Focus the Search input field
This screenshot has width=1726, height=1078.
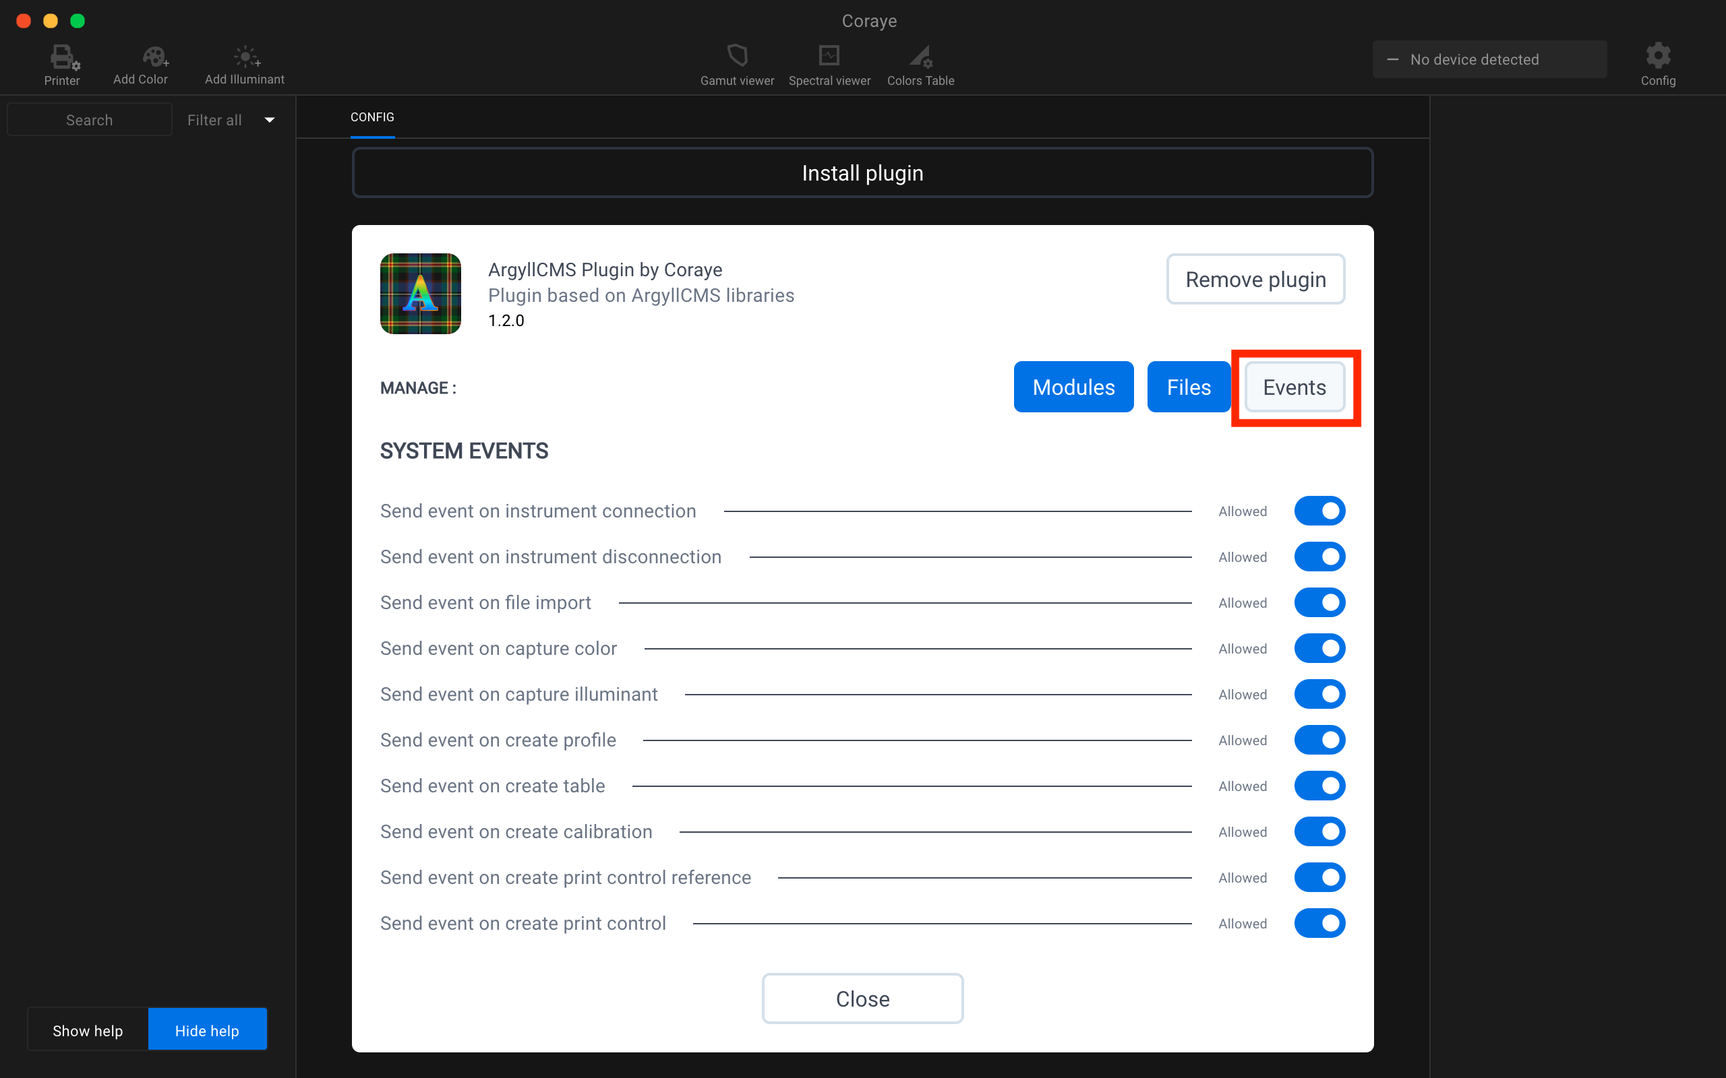(89, 120)
